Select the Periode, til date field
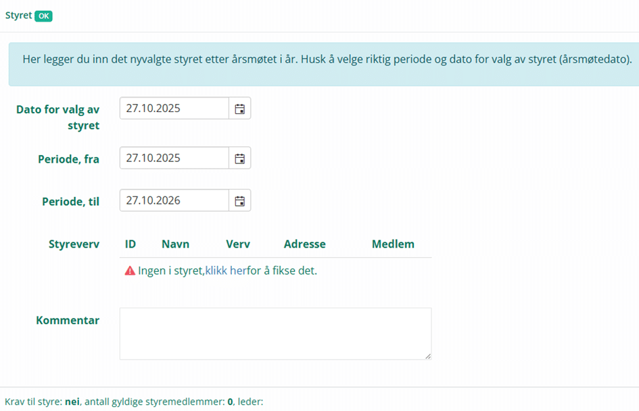This screenshot has width=639, height=411. 174,200
